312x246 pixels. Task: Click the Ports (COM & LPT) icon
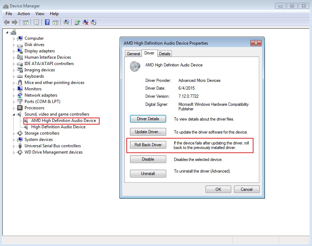(x=20, y=102)
